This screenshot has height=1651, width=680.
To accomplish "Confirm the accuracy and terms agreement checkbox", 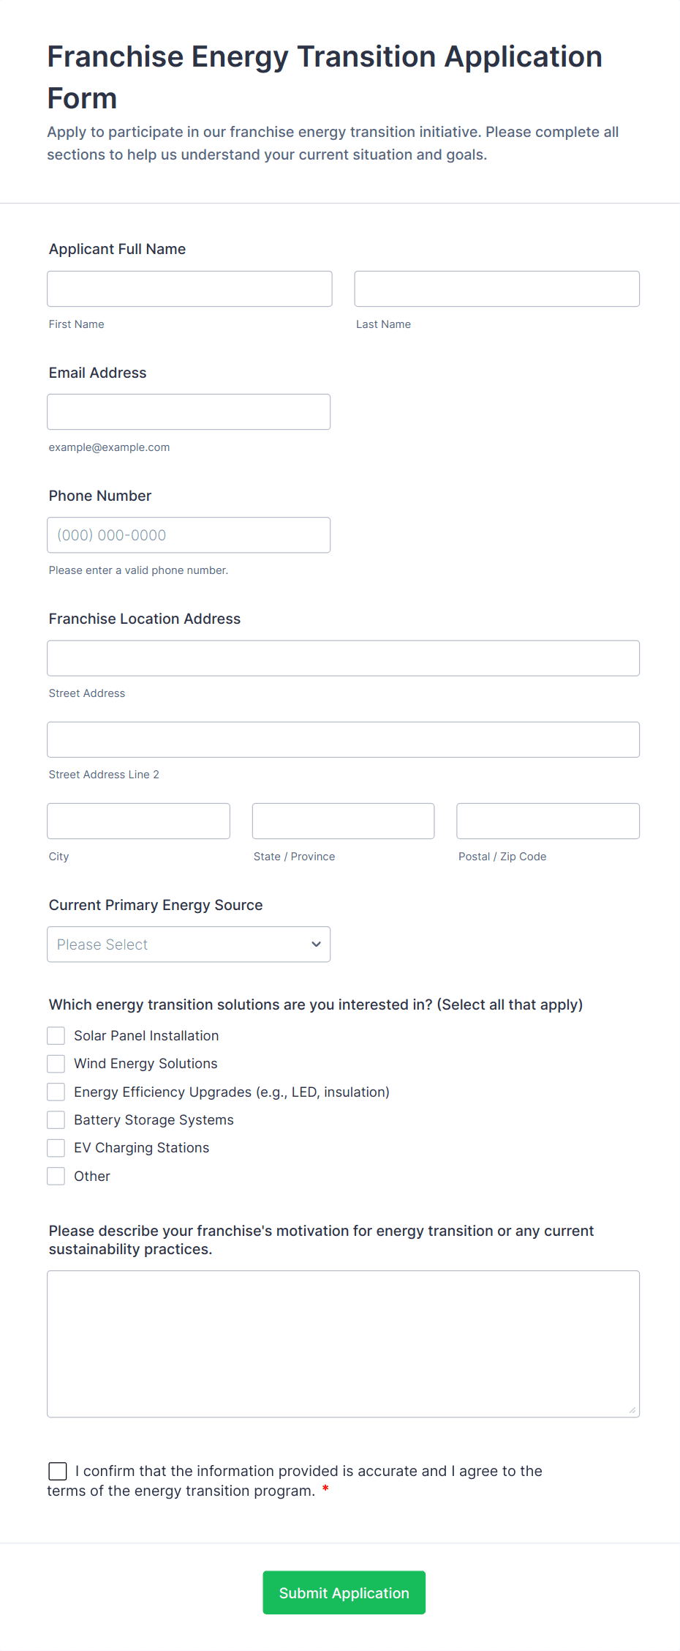I will (x=58, y=1471).
